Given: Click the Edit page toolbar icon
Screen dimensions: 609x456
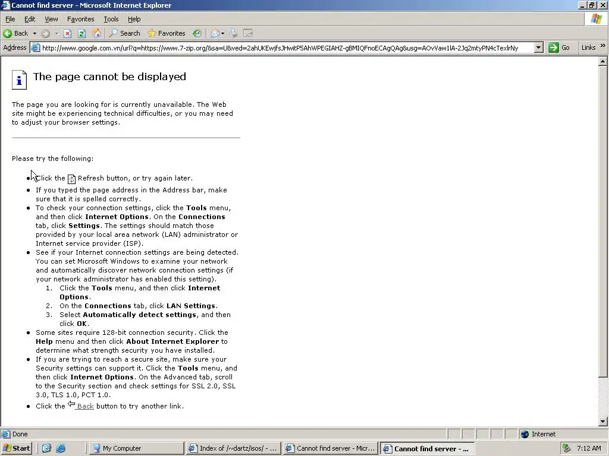Looking at the screenshot, I should pos(248,33).
